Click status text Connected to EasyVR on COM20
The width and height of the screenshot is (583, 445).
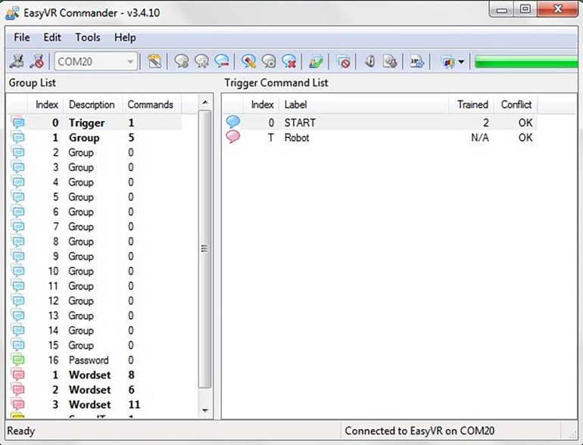419,431
